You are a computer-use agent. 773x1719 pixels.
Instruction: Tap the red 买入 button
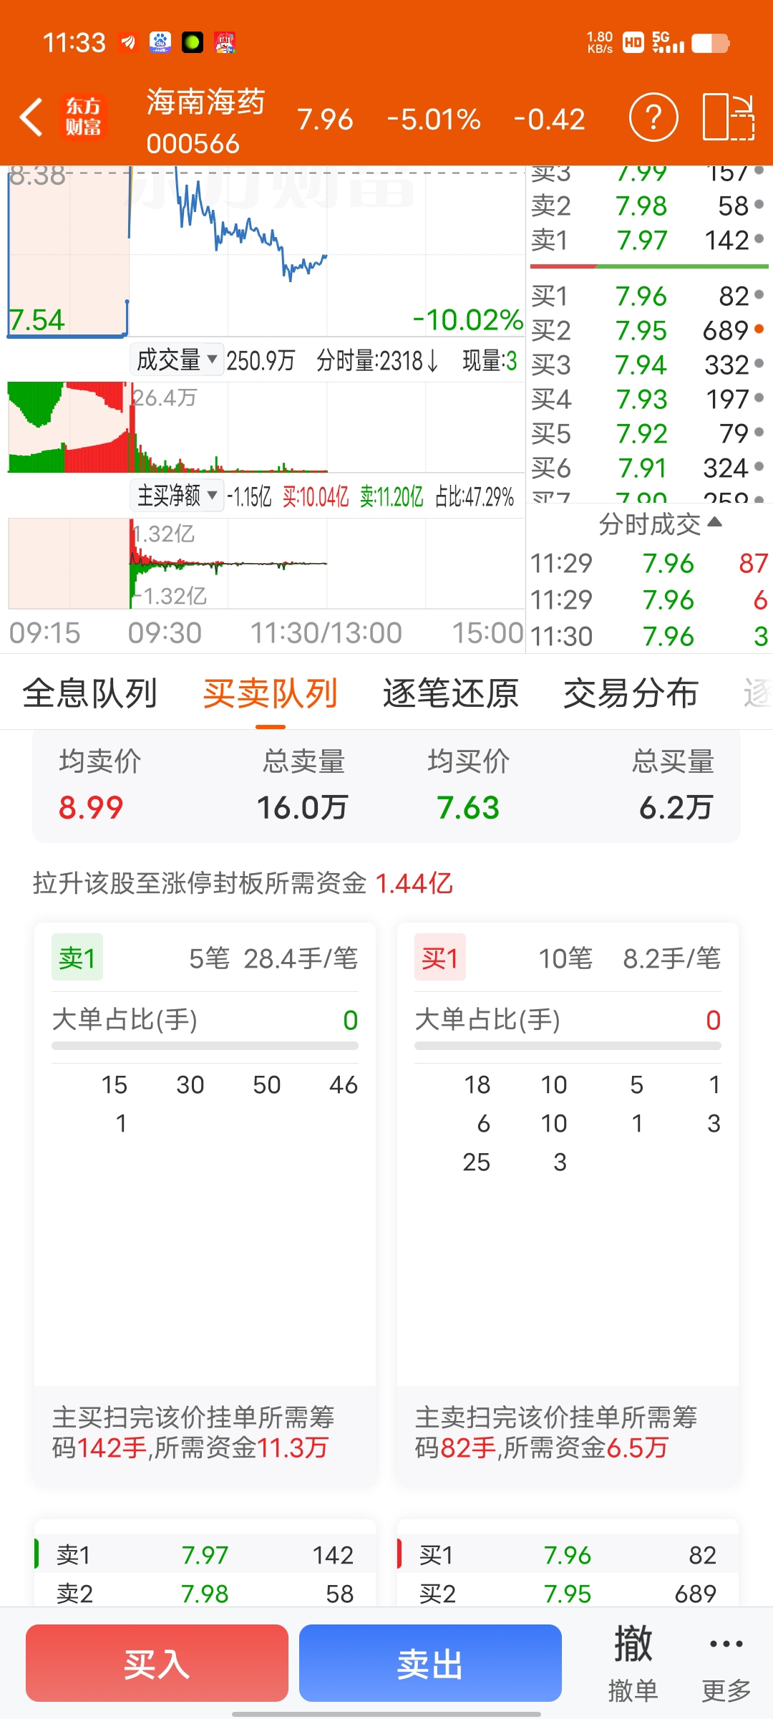click(x=157, y=1663)
